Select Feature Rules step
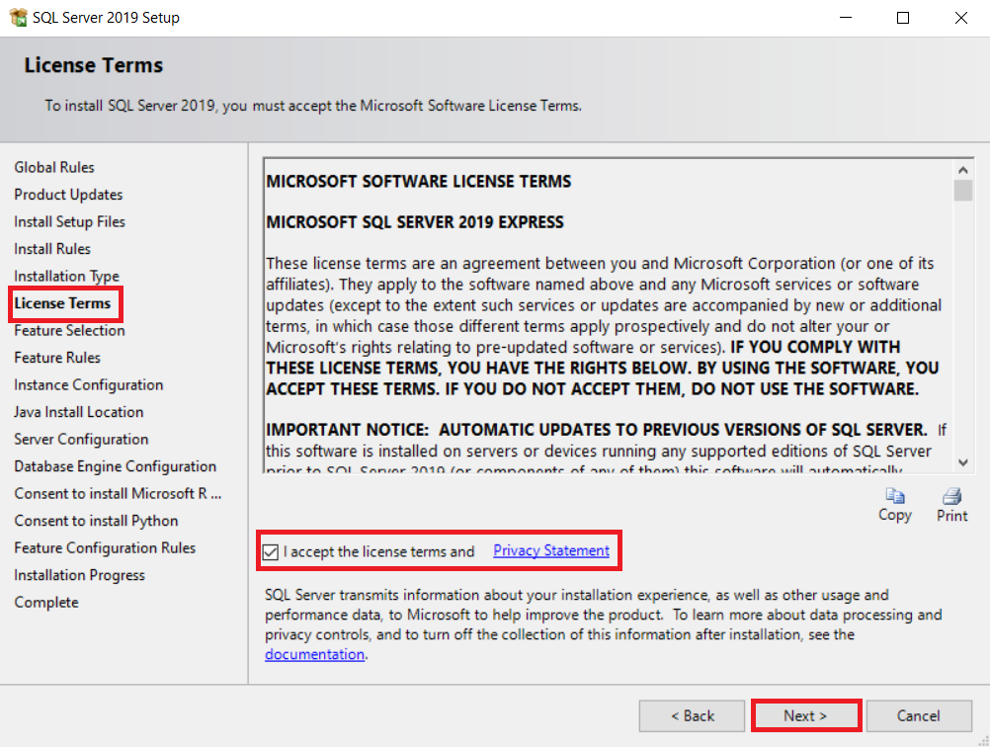 [x=57, y=358]
